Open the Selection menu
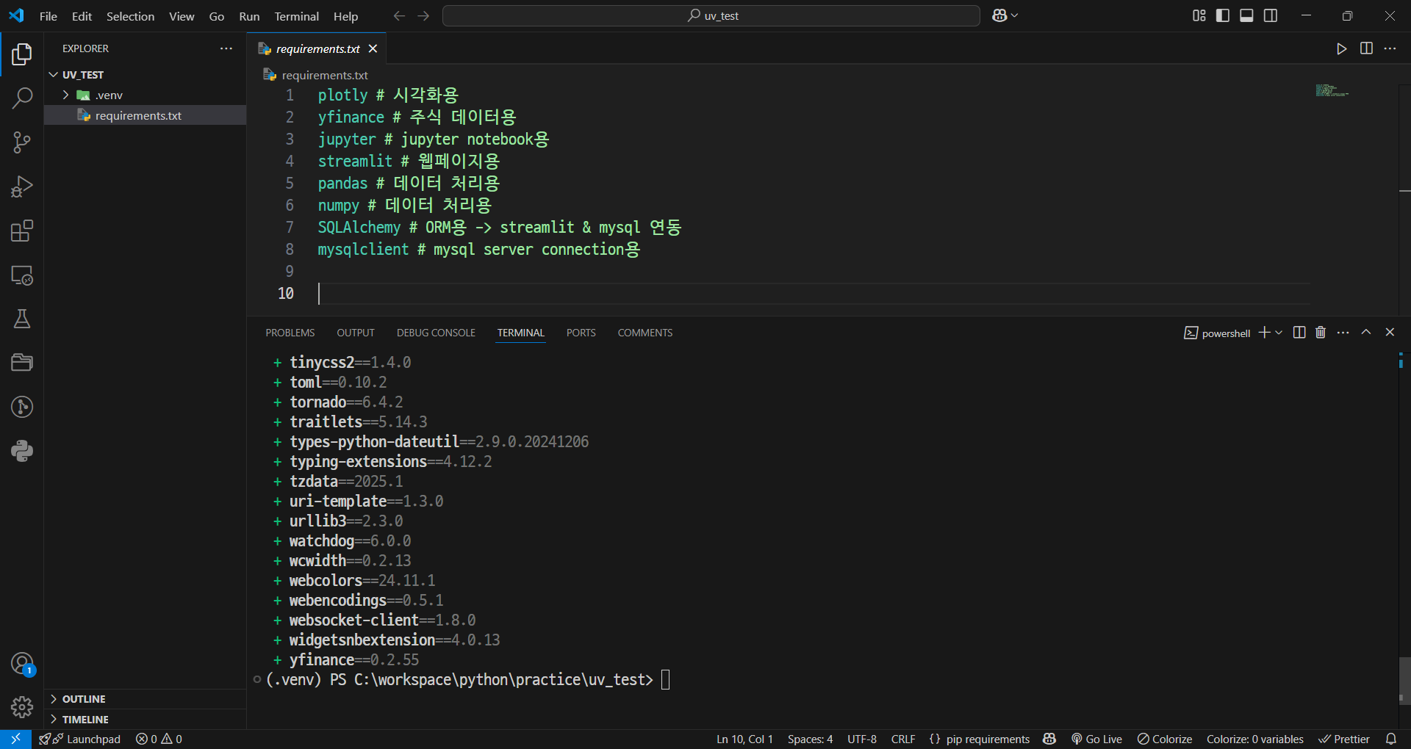This screenshot has width=1411, height=749. coord(130,16)
